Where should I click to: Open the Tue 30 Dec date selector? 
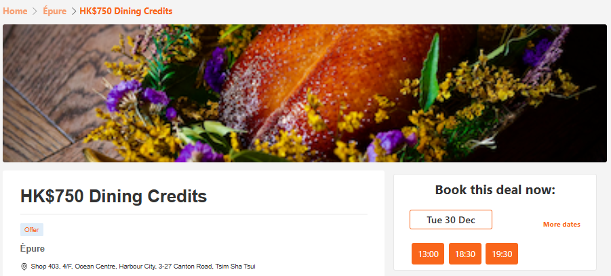pyautogui.click(x=451, y=220)
